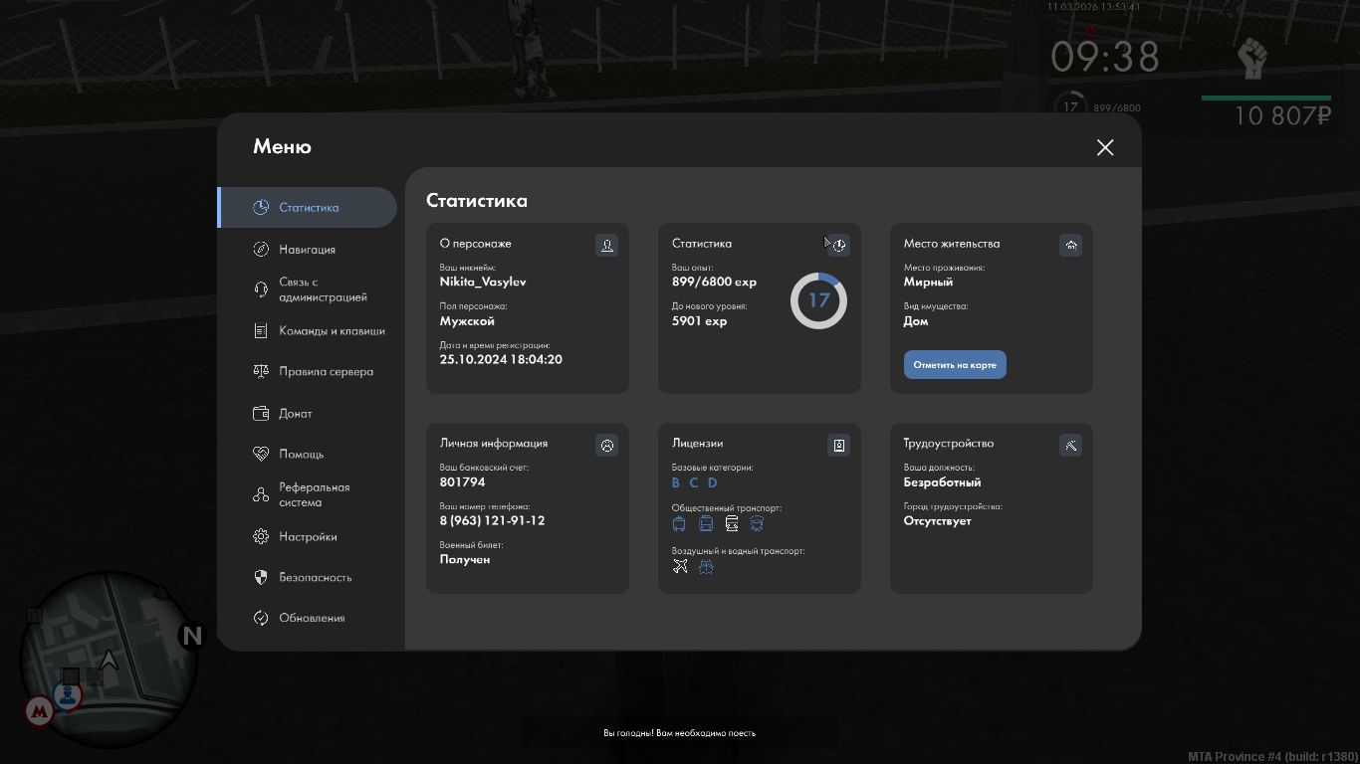
Task: Go to Правила сервера section
Action: [x=326, y=372]
